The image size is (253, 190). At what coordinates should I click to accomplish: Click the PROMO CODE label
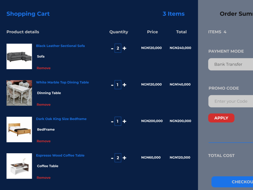click(224, 88)
